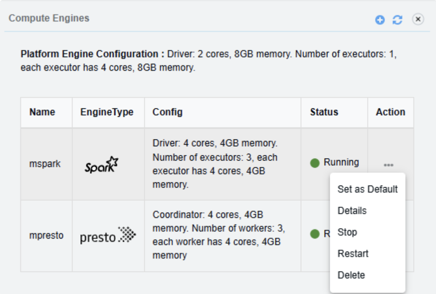This screenshot has height=294, width=436.
Task: Click the green Running dot for mspark
Action: point(315,163)
